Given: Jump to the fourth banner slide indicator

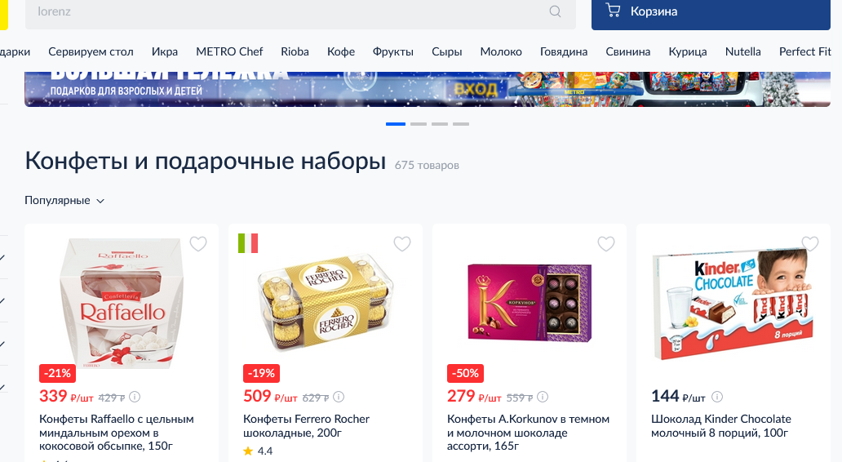Looking at the screenshot, I should [461, 124].
